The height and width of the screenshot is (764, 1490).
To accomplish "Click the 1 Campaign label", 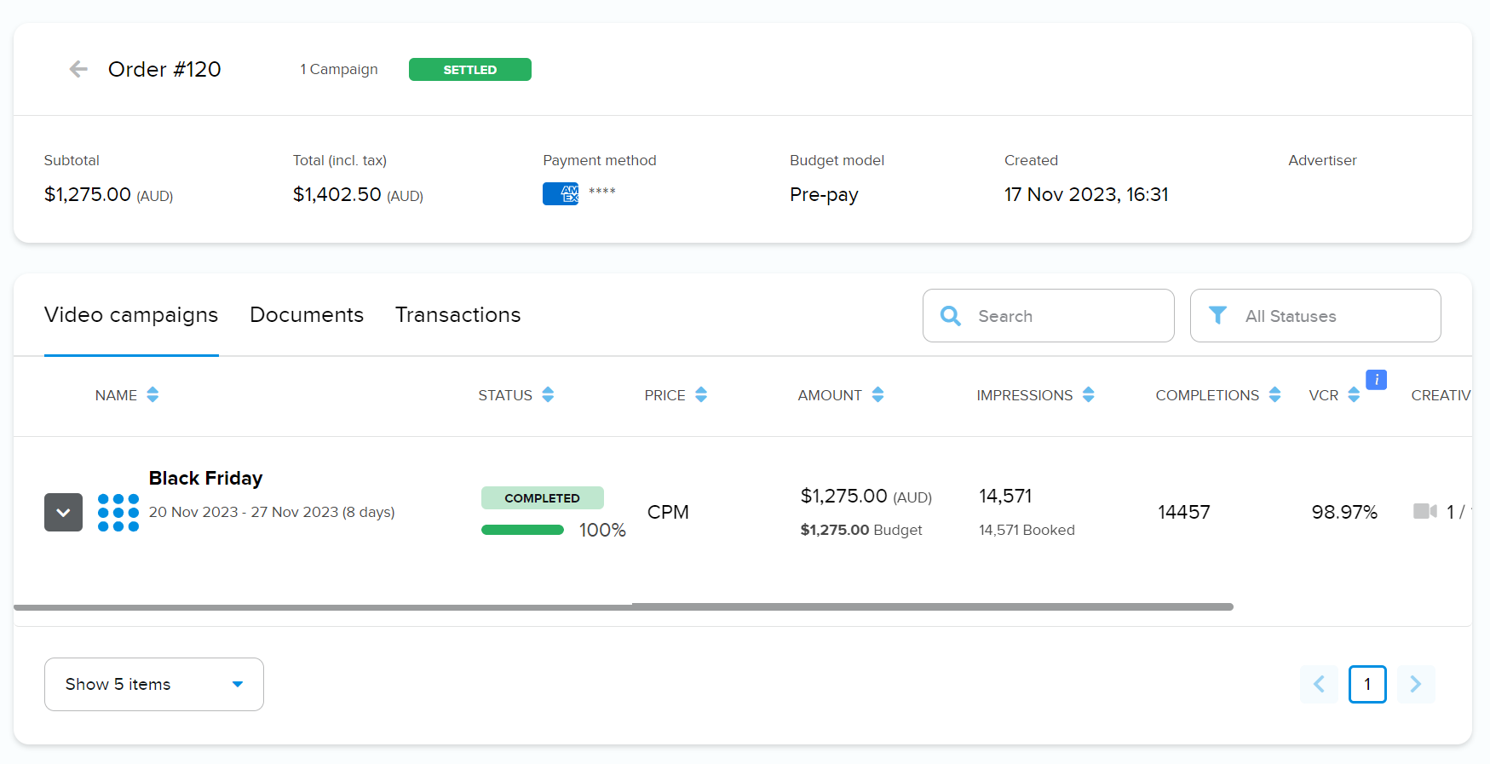I will (x=339, y=70).
